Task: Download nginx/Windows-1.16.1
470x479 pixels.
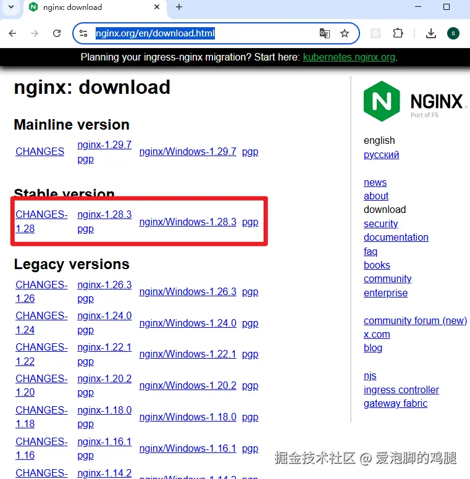Action: (188, 449)
